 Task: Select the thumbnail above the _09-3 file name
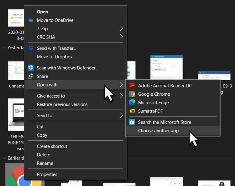click(x=214, y=76)
